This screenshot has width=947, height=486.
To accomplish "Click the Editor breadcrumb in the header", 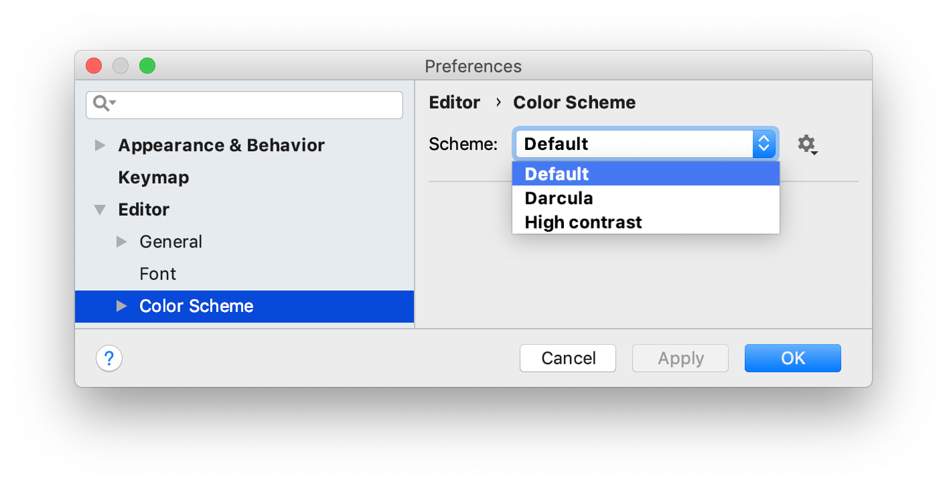I will pyautogui.click(x=455, y=102).
